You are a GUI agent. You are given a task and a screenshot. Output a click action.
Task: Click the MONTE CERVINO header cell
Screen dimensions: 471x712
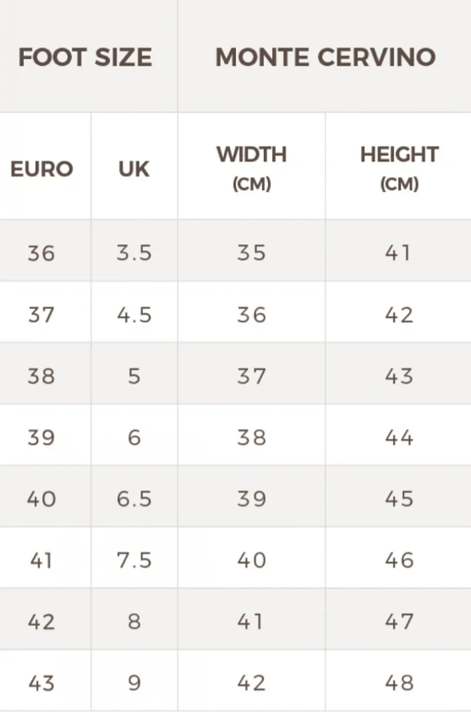click(324, 56)
